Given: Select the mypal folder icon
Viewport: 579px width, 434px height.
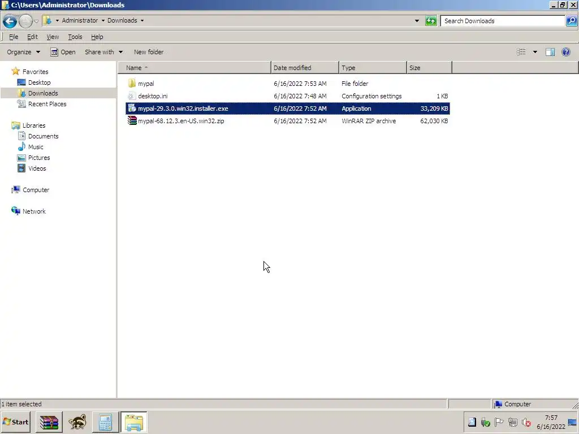Looking at the screenshot, I should tap(132, 84).
